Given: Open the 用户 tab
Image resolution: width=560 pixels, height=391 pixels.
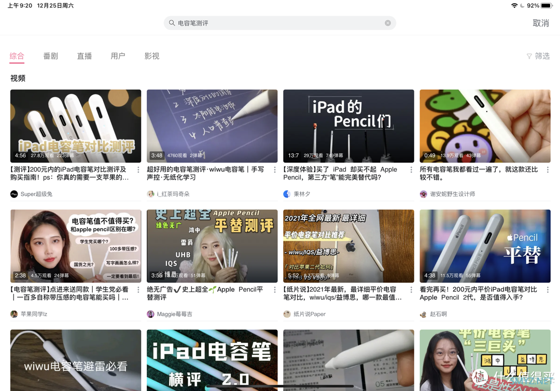Looking at the screenshot, I should [x=118, y=55].
